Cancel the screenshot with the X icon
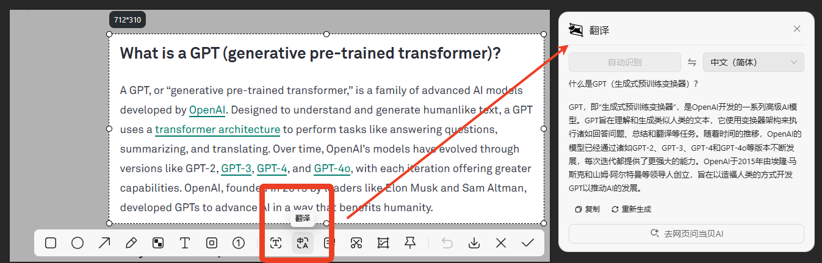The height and width of the screenshot is (263, 822). 501,243
